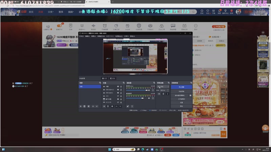Lock the 文本 (GDI+) 2 source
The image size is (271, 152).
(x=121, y=90)
